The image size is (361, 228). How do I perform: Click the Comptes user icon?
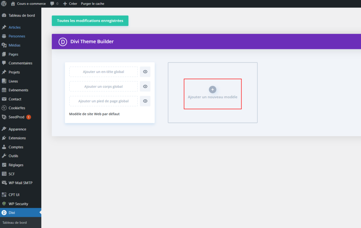click(4, 147)
